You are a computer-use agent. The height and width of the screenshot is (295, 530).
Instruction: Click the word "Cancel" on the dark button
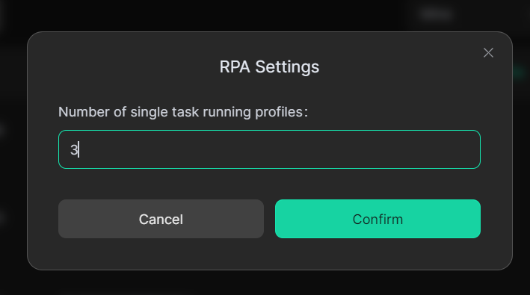(161, 220)
